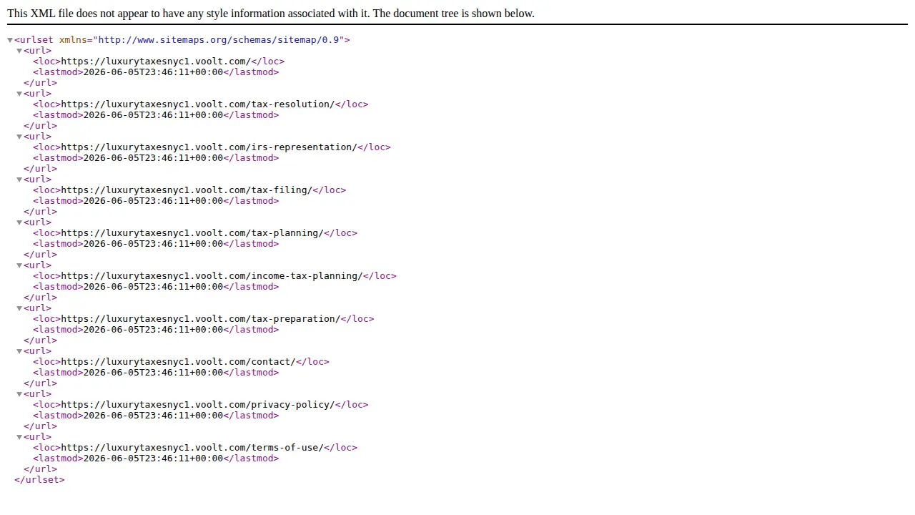Collapse url node containing income-tax-planning
The height and width of the screenshot is (515, 915).
[x=19, y=265]
